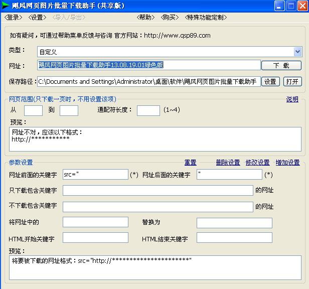Click the green app icon in title bar
Screen dimensions: 309x289
[x=7, y=6]
